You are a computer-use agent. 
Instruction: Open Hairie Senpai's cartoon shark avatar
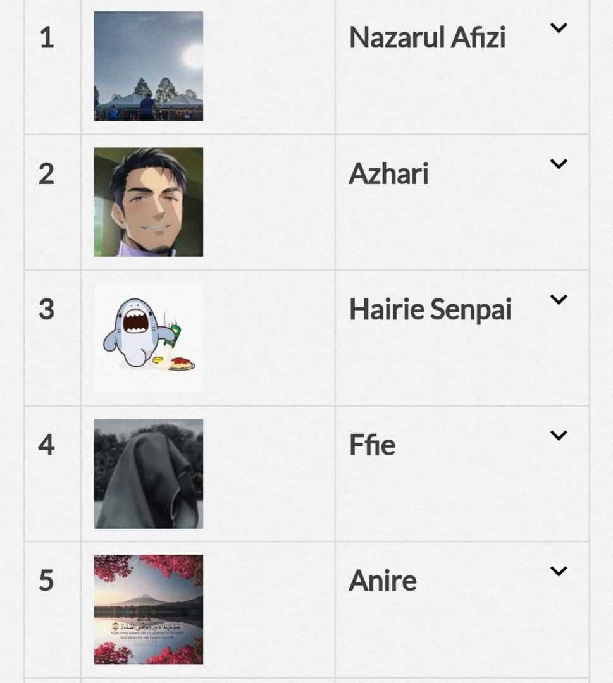(x=149, y=338)
